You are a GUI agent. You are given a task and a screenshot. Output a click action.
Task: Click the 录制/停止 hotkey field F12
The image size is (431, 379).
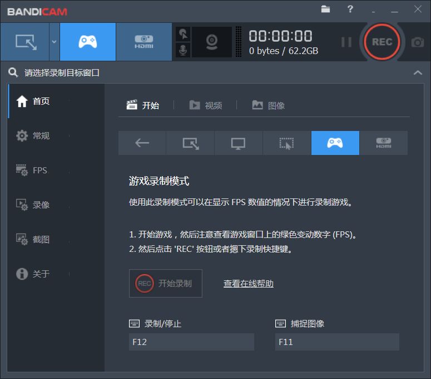pos(191,342)
